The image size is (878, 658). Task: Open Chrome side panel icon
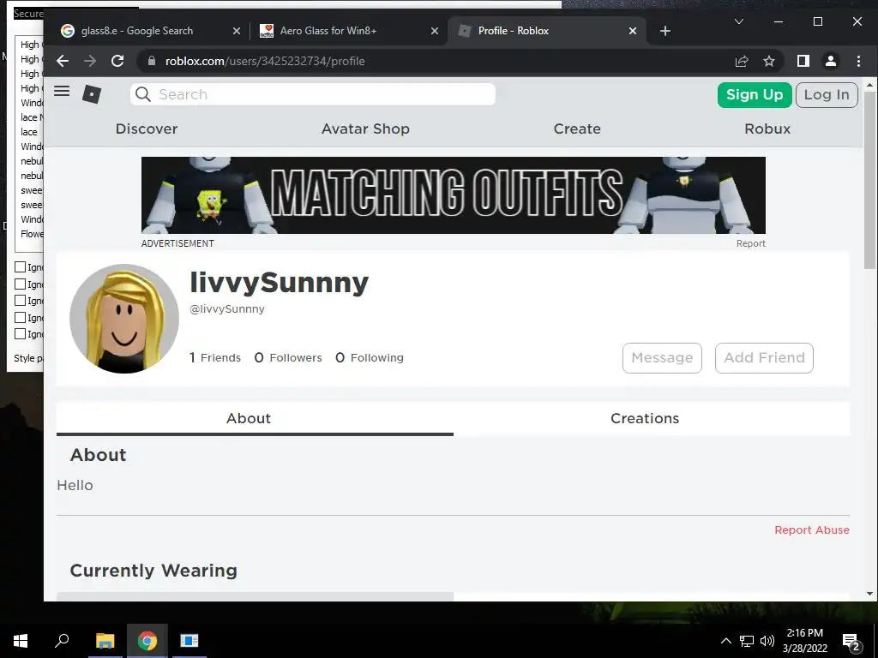point(803,61)
